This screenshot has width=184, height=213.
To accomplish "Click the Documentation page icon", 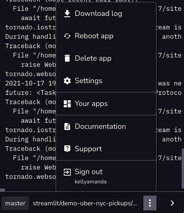I will 67,126.
